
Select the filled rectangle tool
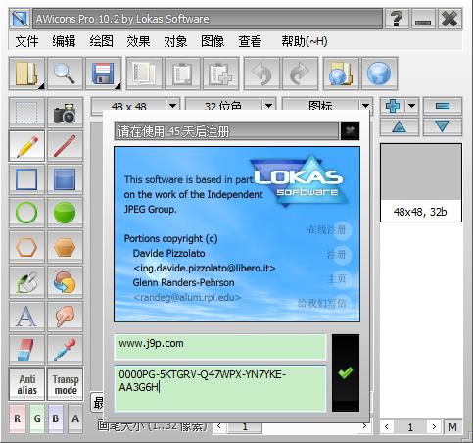[x=65, y=179]
